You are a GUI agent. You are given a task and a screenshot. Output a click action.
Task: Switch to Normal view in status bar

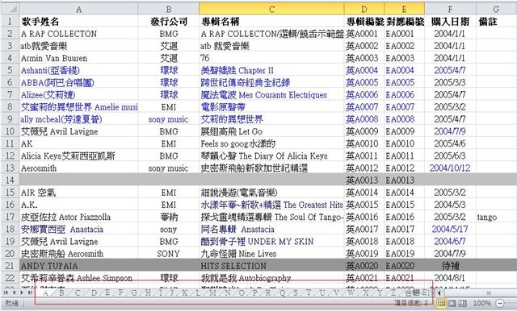pos(442,303)
